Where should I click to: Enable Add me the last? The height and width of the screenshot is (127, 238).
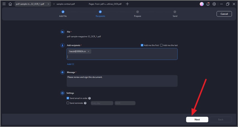point(161,45)
